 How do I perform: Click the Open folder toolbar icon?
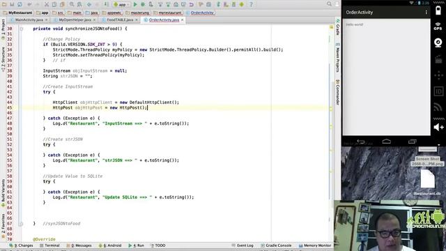pyautogui.click(x=4, y=4)
